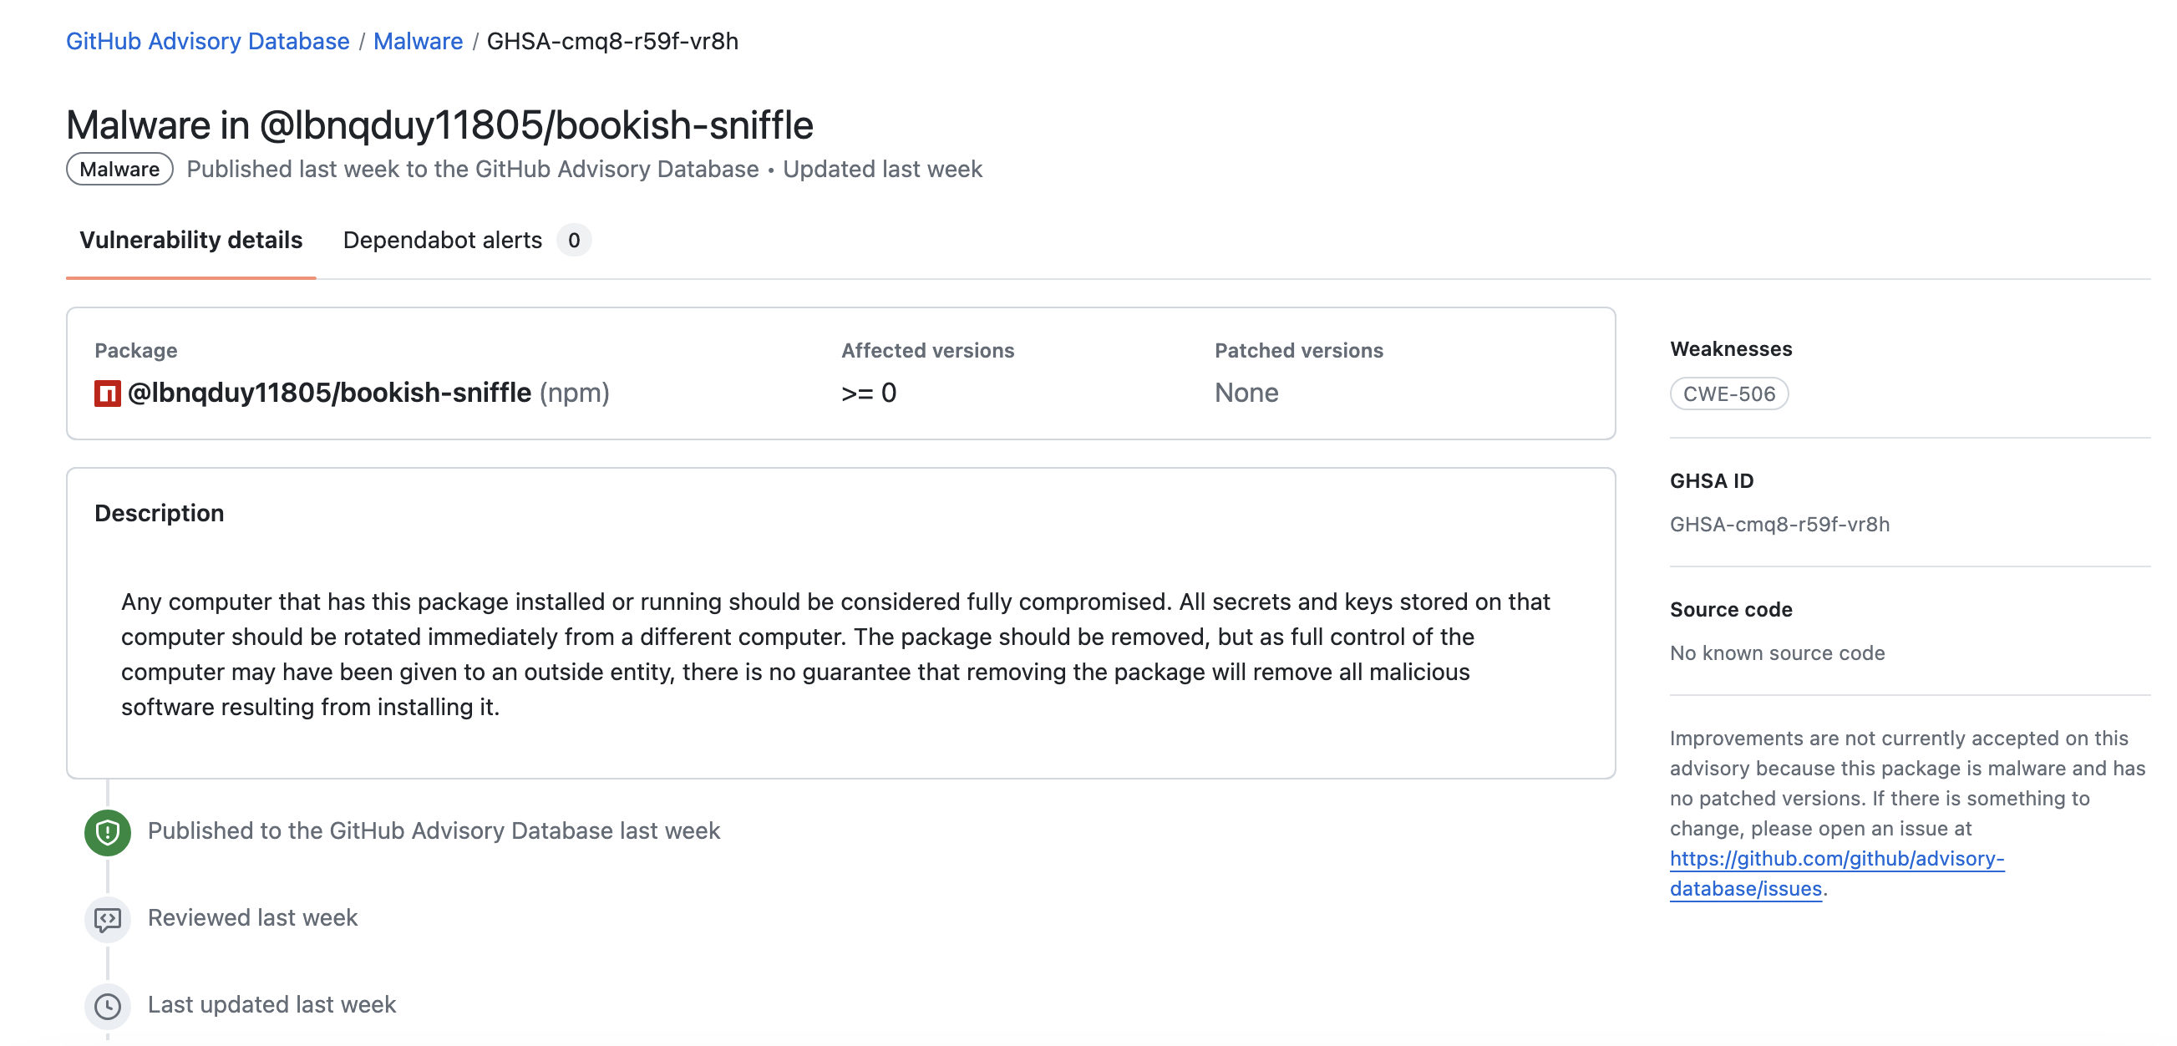Click the code review timeline icon

(x=107, y=919)
